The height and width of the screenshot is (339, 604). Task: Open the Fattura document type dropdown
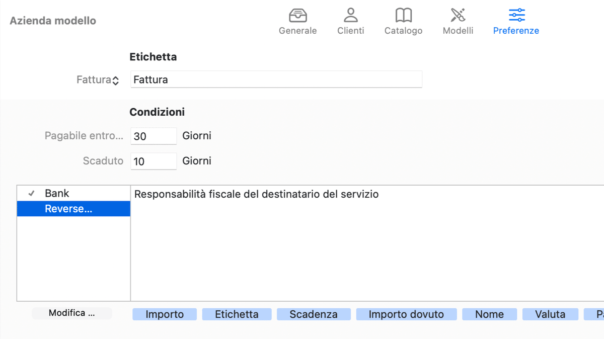tap(98, 80)
